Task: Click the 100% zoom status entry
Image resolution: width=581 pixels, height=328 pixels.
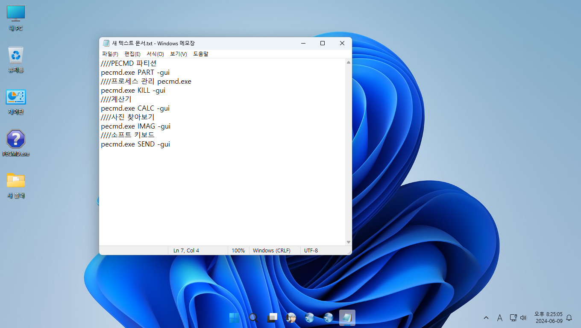Action: (238, 250)
